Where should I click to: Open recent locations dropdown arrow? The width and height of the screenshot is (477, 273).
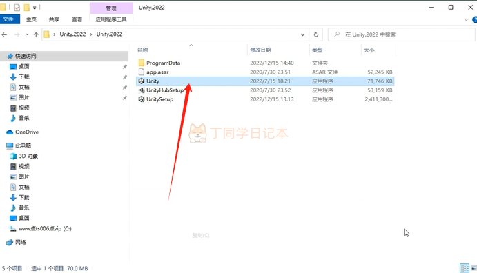27,34
